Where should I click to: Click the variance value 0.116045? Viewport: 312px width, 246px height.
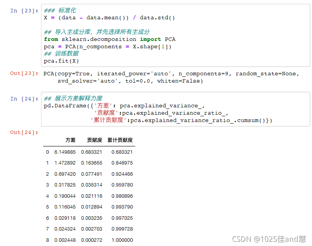65,207
